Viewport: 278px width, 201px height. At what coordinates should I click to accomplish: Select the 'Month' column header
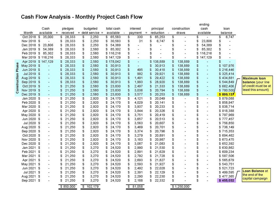coord(28,33)
